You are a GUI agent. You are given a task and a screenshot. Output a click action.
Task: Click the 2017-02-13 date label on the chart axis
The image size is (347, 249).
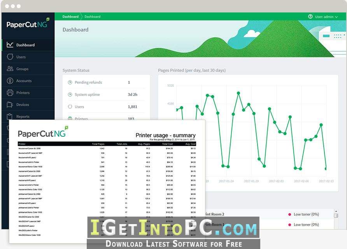pyautogui.click(x=326, y=181)
